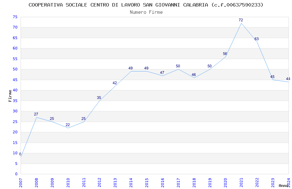Select the 45 data label for 2023
292x189 pixels.
[272, 77]
